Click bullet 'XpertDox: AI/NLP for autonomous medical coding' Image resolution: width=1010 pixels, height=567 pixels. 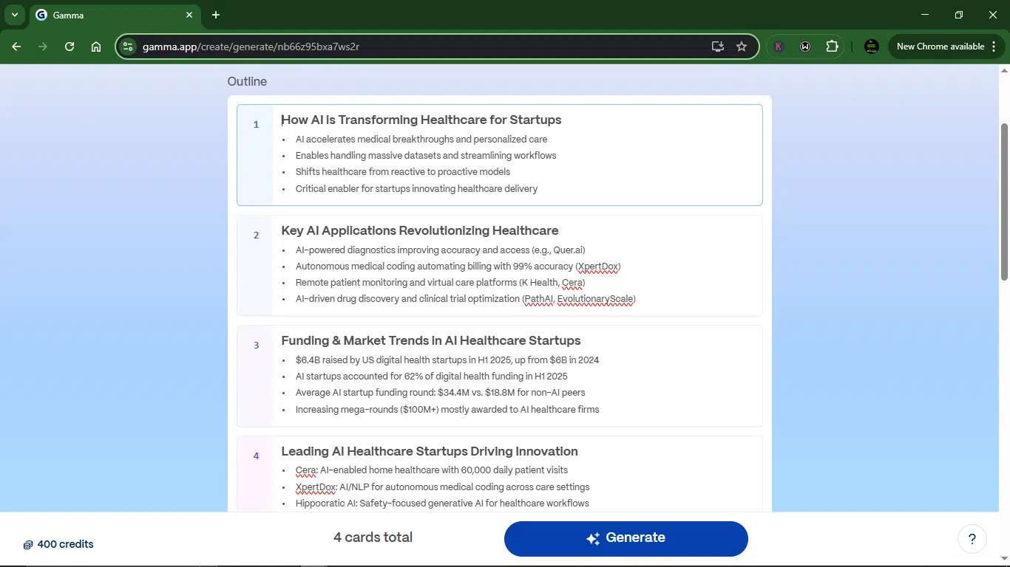pos(442,487)
